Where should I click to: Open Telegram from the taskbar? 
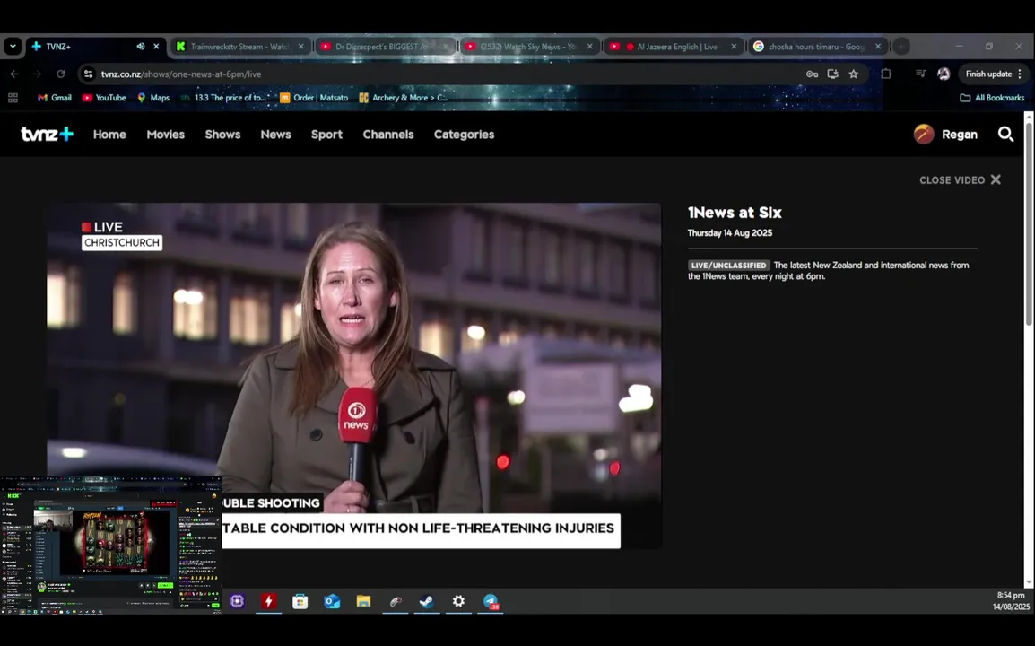(x=491, y=601)
